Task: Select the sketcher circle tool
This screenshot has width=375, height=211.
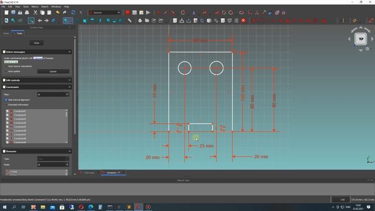Action: point(183,13)
